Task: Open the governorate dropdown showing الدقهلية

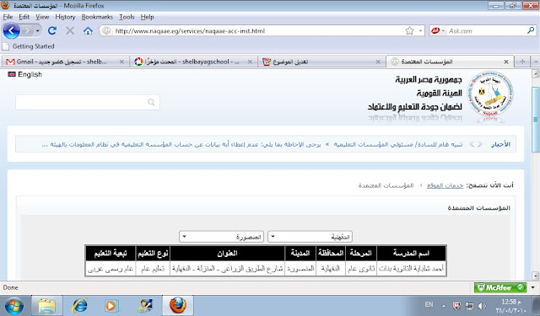Action: pyautogui.click(x=310, y=237)
